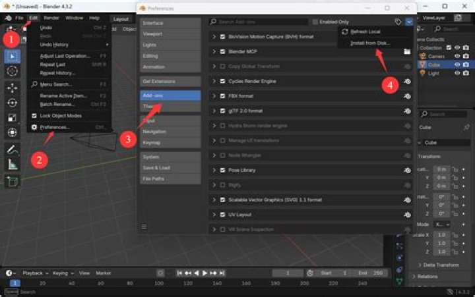Enable the Rigify add-on checkbox

tap(223, 185)
